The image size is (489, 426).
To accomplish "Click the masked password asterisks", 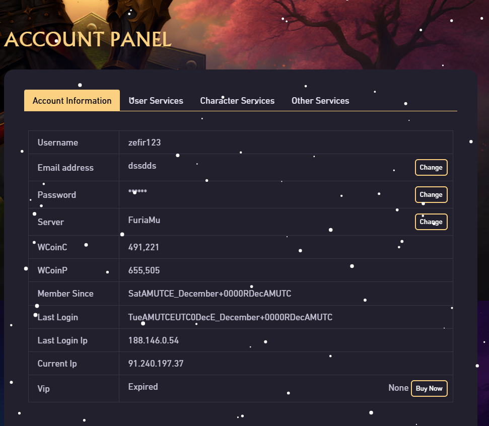I will pyautogui.click(x=137, y=193).
